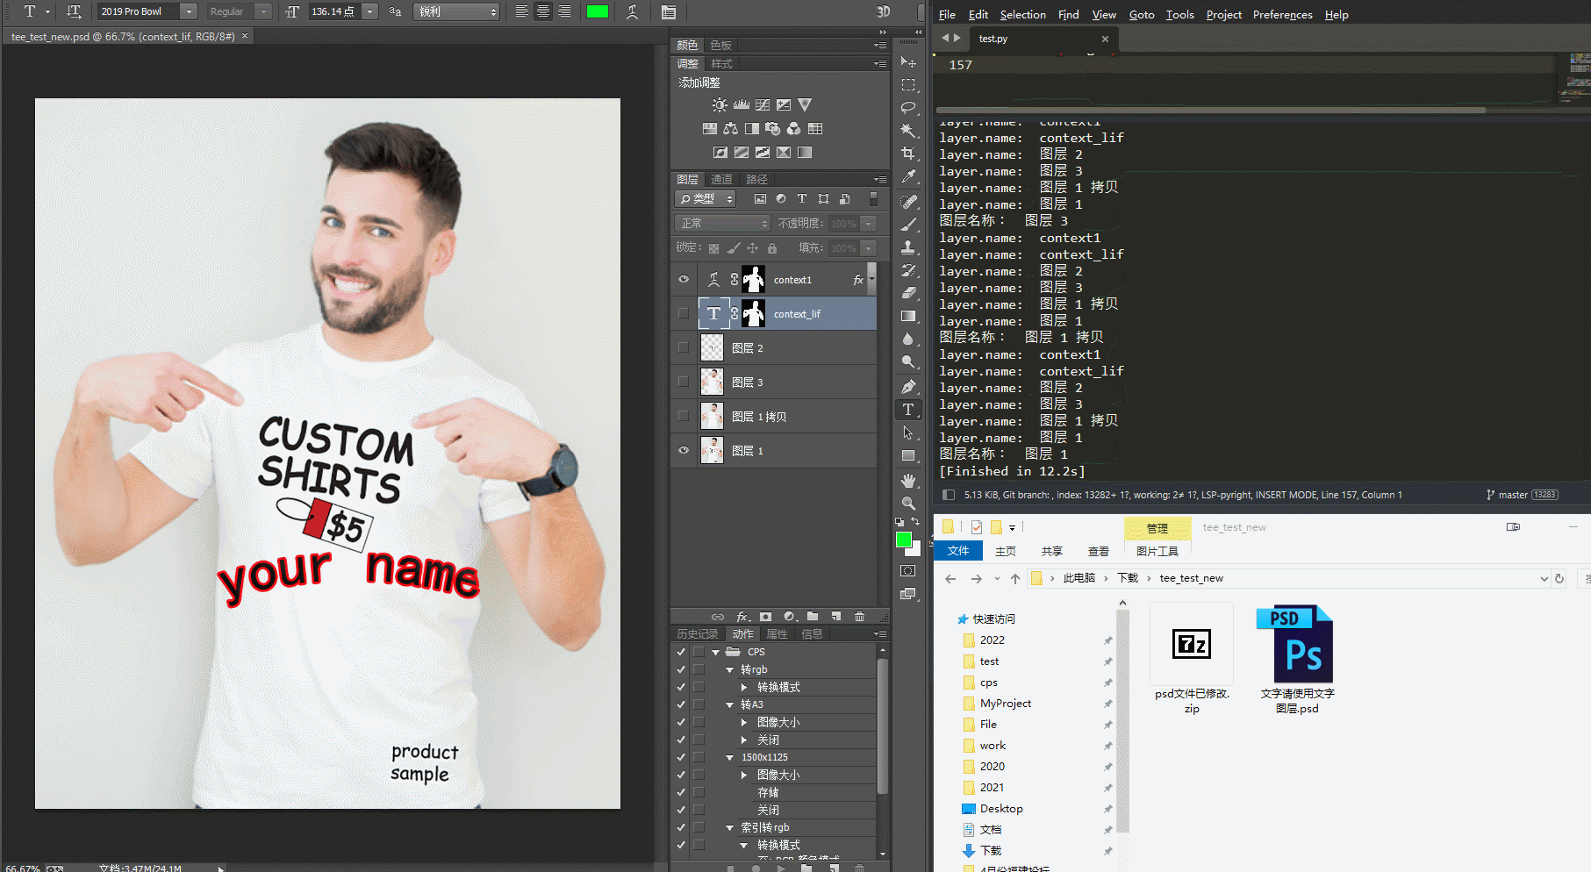1591x872 pixels.
Task: Select the Hand tool
Action: point(908,481)
